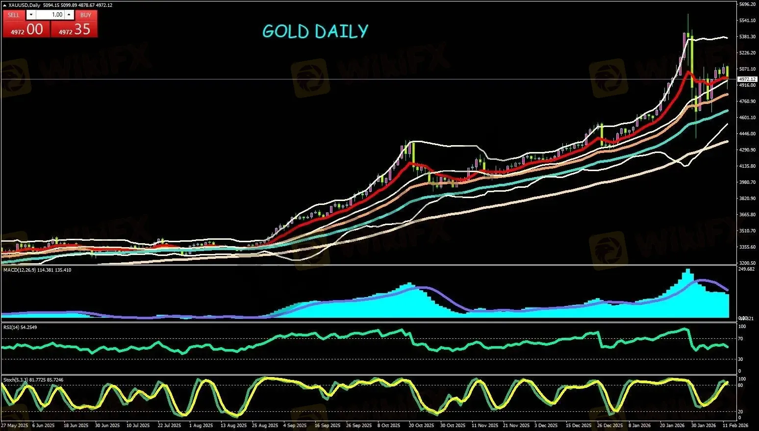Click the current price tag 4972.12
The width and height of the screenshot is (759, 431).
pyautogui.click(x=747, y=79)
